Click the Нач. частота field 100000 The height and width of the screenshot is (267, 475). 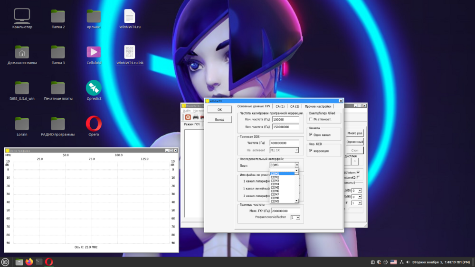[285, 119]
